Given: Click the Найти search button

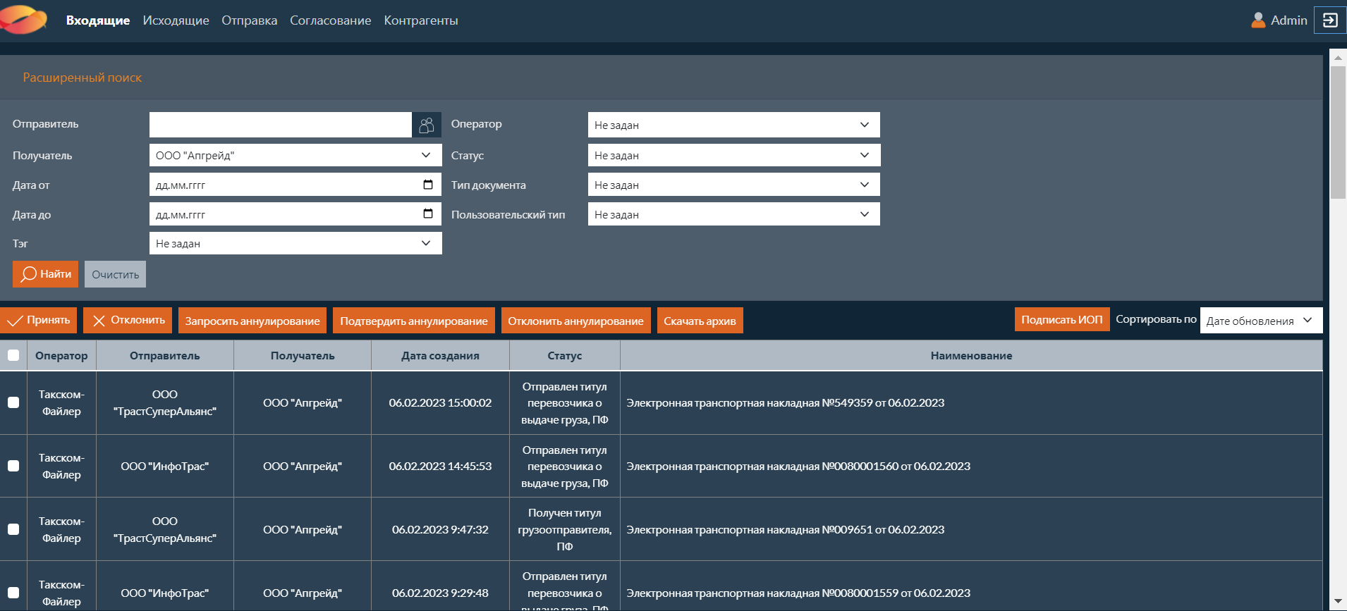Looking at the screenshot, I should coord(45,274).
